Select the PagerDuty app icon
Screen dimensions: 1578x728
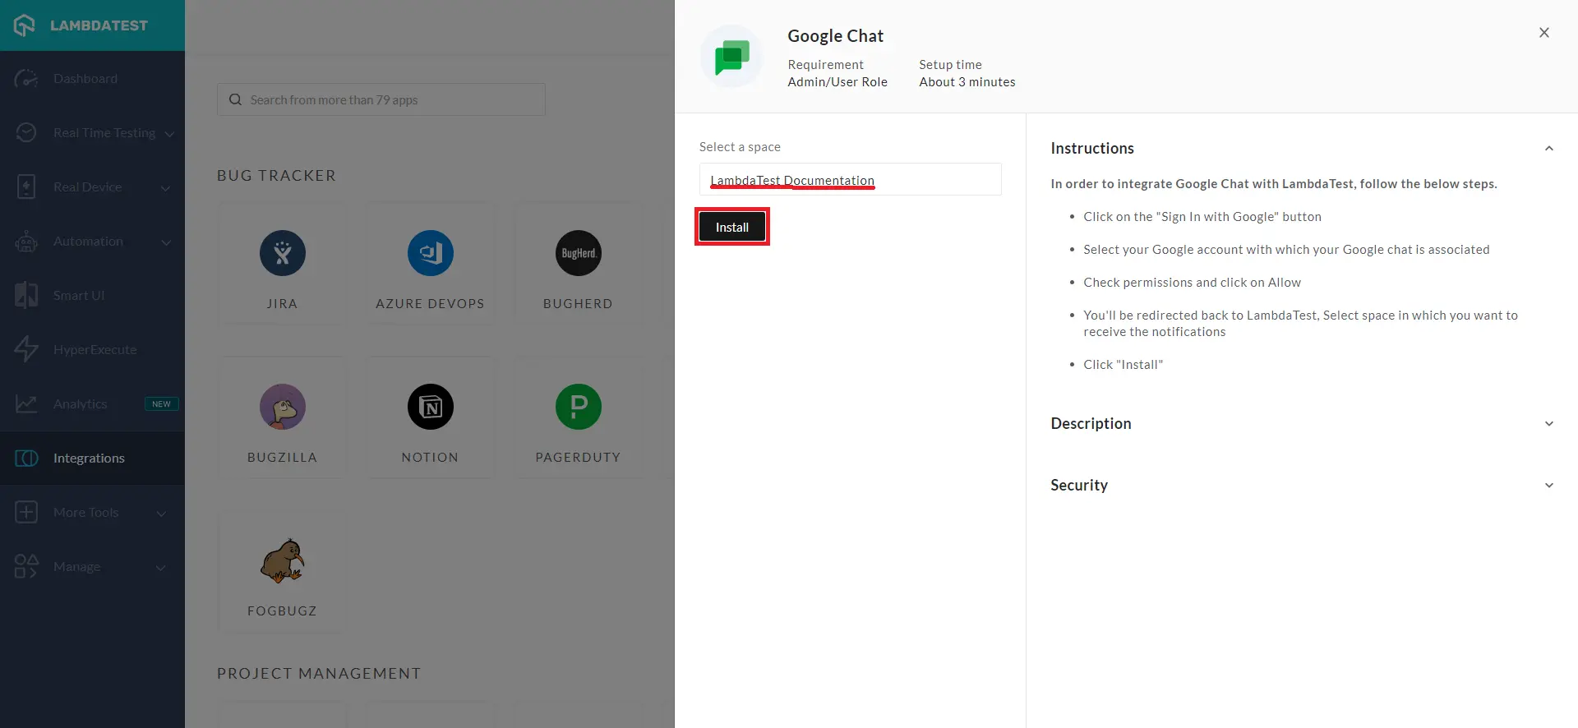tap(578, 407)
